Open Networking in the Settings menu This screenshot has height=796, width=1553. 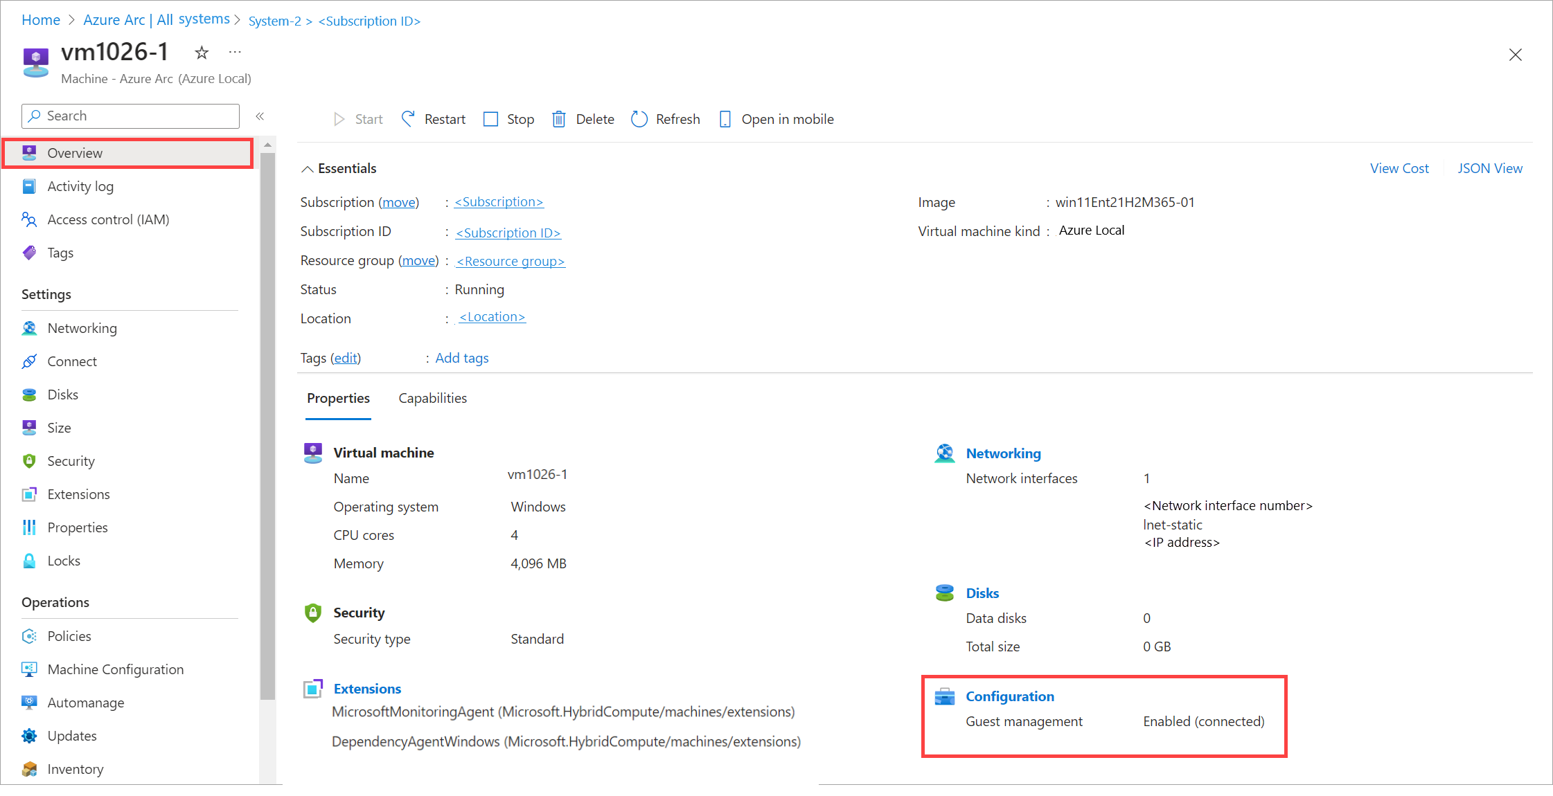point(82,328)
